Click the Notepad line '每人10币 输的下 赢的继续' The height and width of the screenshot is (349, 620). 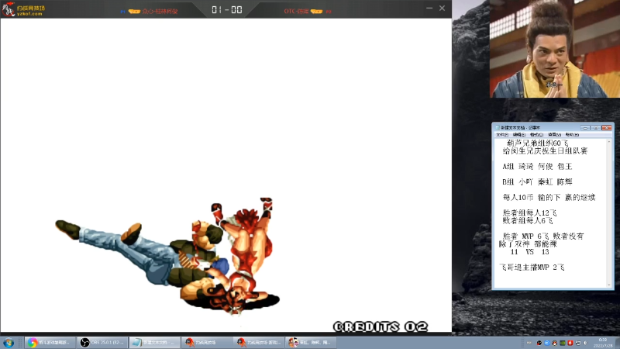[549, 197]
